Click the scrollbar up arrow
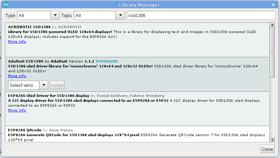280x158 pixels. pos(272,25)
